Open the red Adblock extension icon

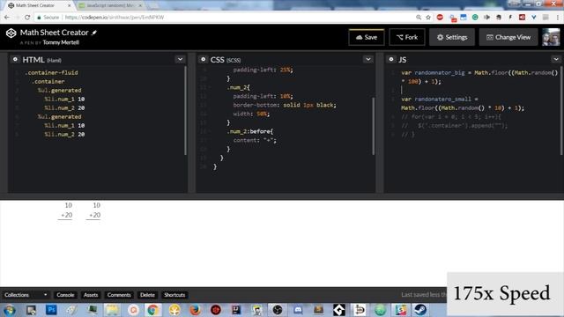[440, 17]
